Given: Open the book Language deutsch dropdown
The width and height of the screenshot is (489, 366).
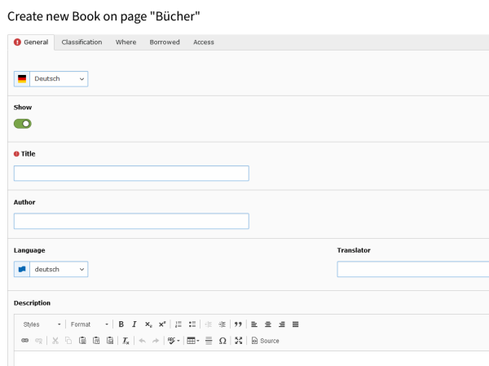Looking at the screenshot, I should tap(59, 269).
